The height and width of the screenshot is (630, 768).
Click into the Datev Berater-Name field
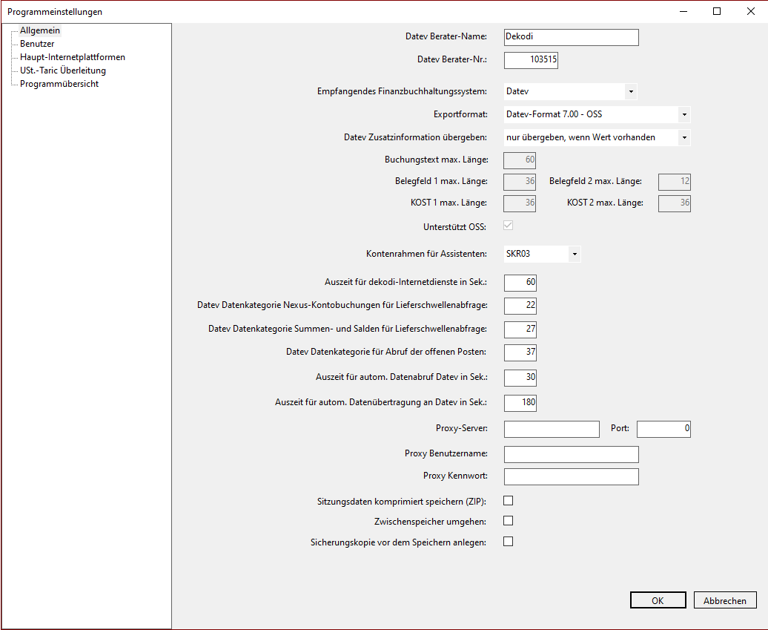point(571,37)
